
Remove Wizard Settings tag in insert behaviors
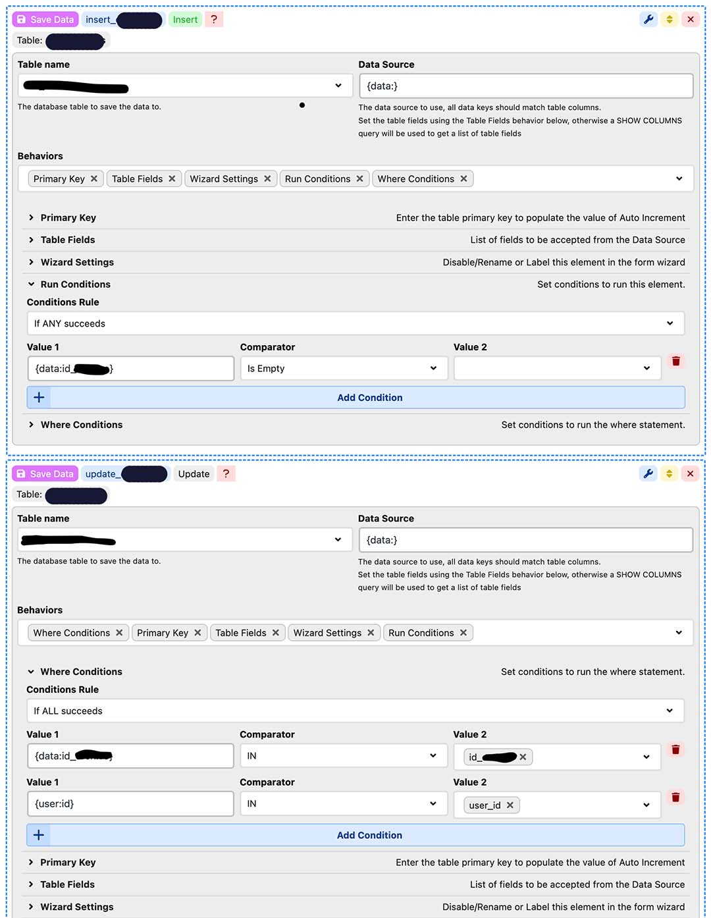(x=267, y=178)
